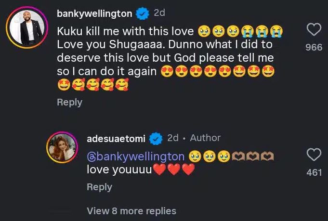Click the "love youuuu" reply text
The height and width of the screenshot is (221, 328).
(119, 169)
